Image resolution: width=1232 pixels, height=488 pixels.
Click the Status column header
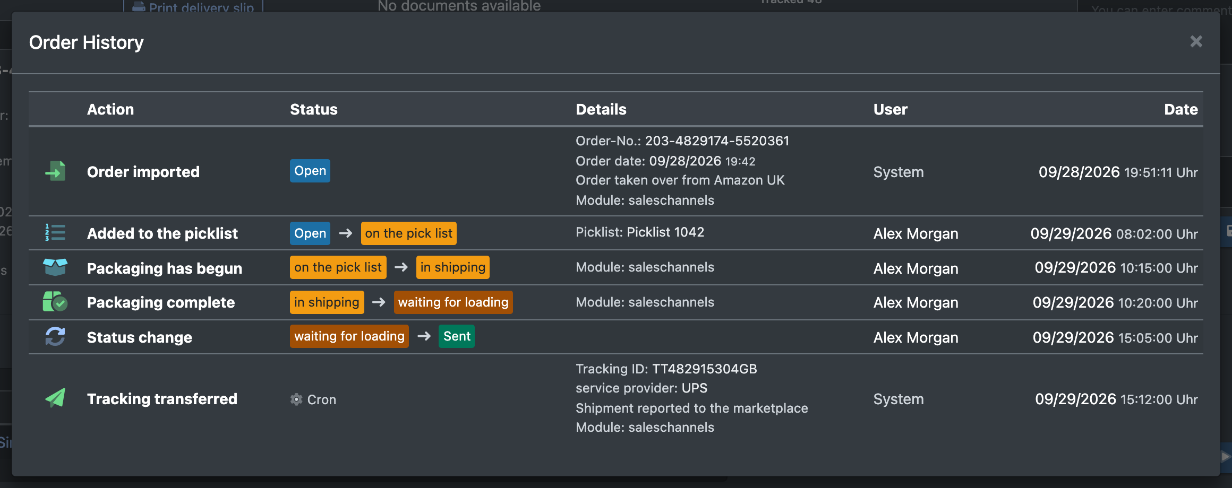tap(314, 109)
